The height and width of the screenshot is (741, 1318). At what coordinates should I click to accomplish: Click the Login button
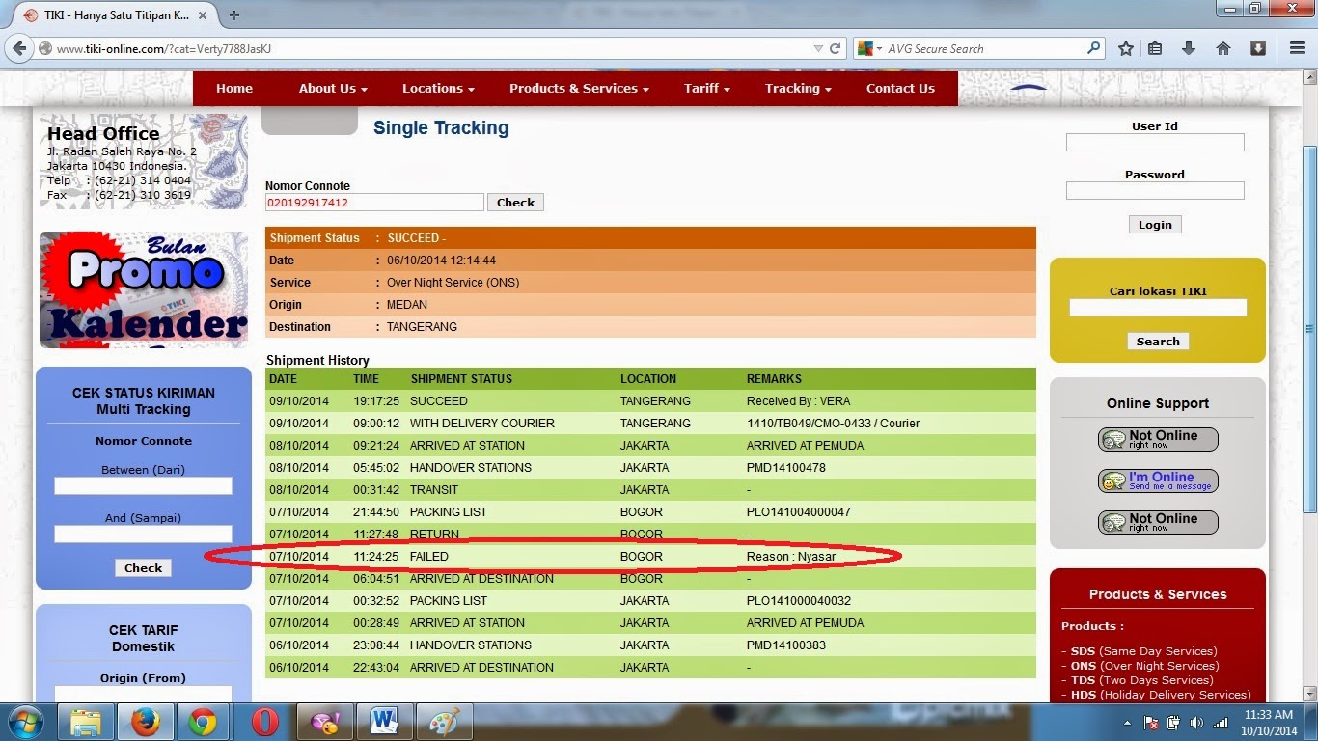coord(1155,225)
